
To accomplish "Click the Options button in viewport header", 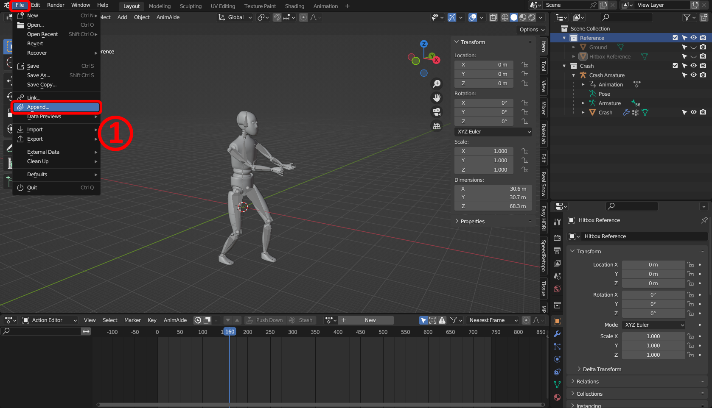I will (x=532, y=30).
